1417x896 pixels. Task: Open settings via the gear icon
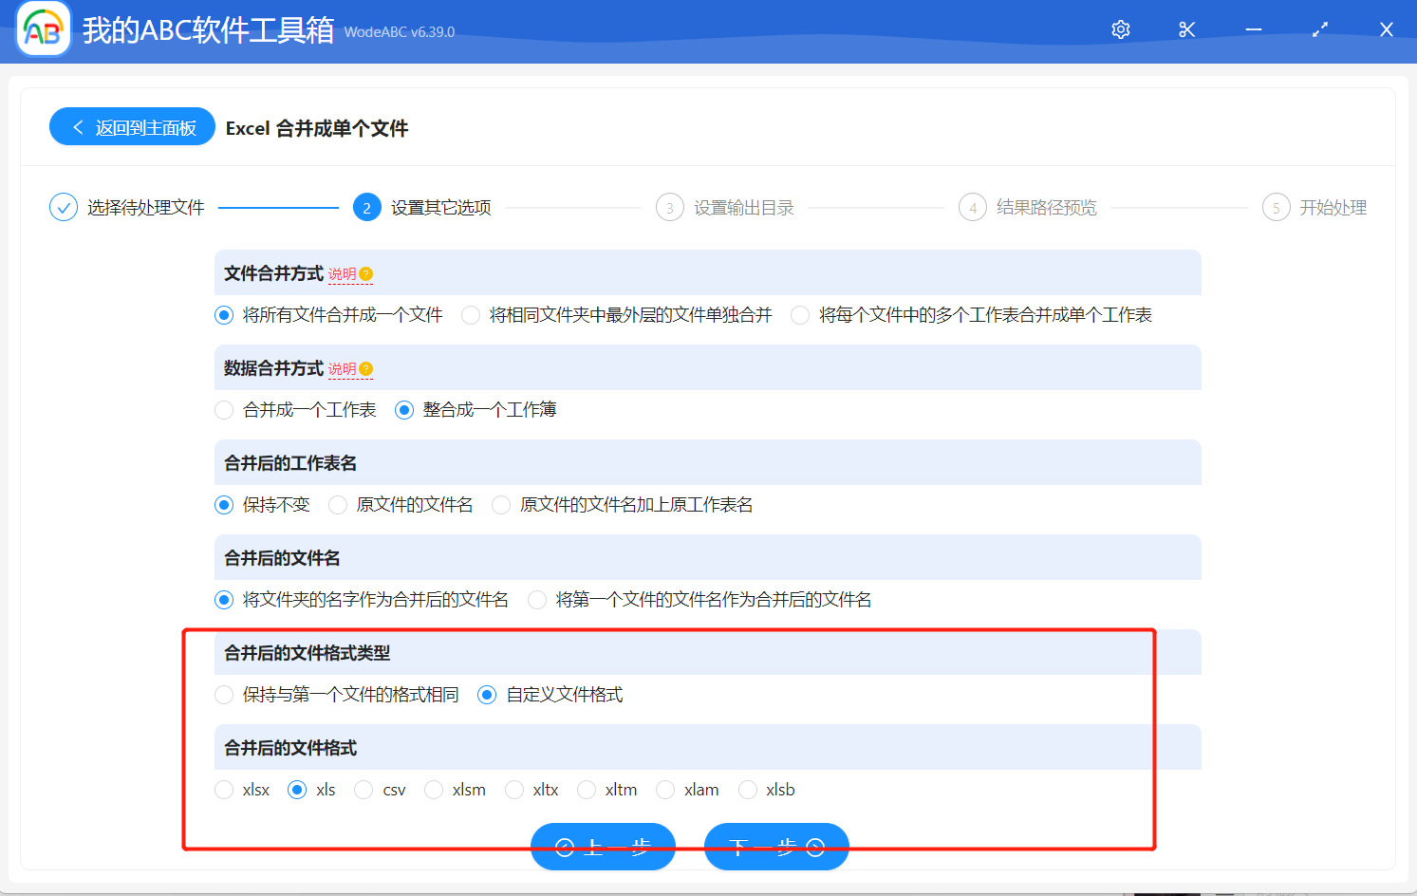coord(1120,29)
